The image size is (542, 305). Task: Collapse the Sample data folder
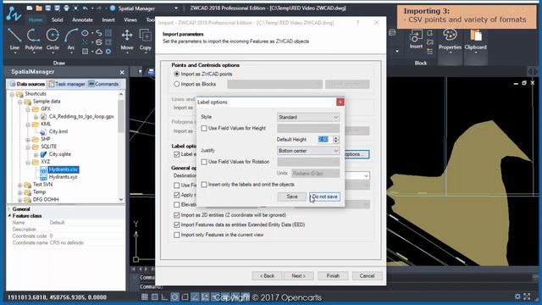tap(20, 102)
